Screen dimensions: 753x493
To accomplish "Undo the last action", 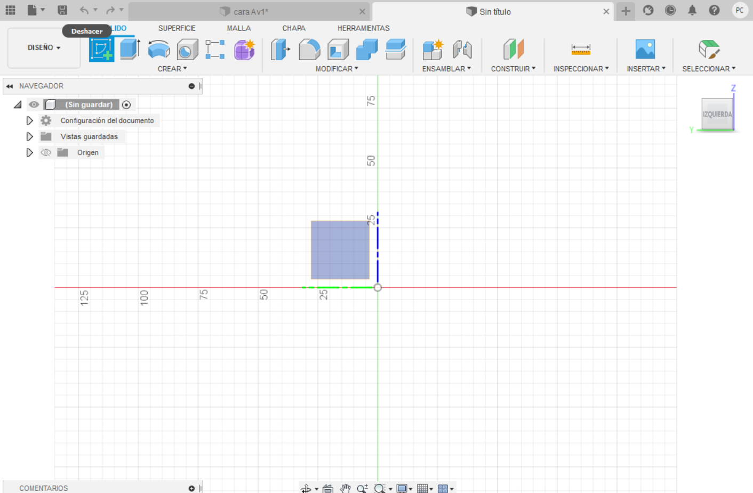I will [x=84, y=10].
